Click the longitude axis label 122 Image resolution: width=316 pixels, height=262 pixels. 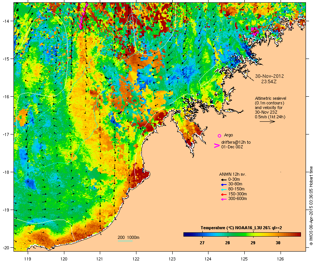coord(136,259)
